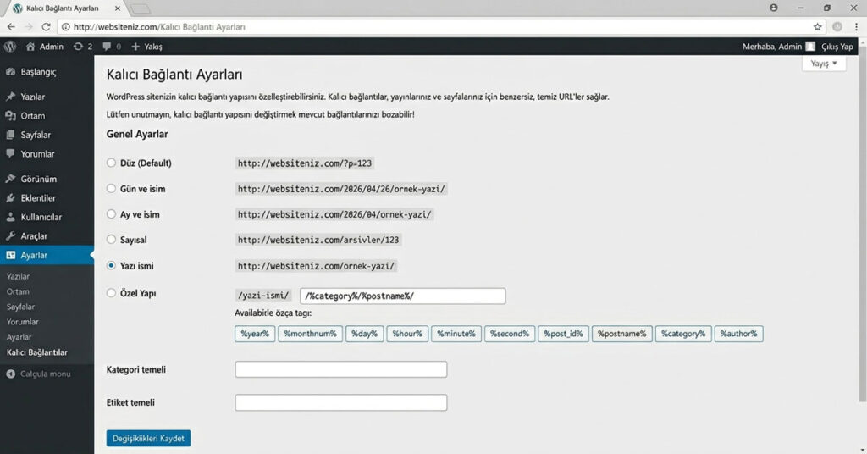
Task: Select the Özel Yapı radio option
Action: tap(111, 292)
